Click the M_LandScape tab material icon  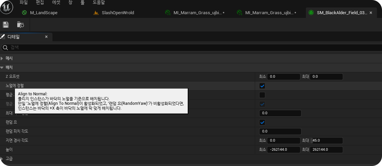coord(24,13)
